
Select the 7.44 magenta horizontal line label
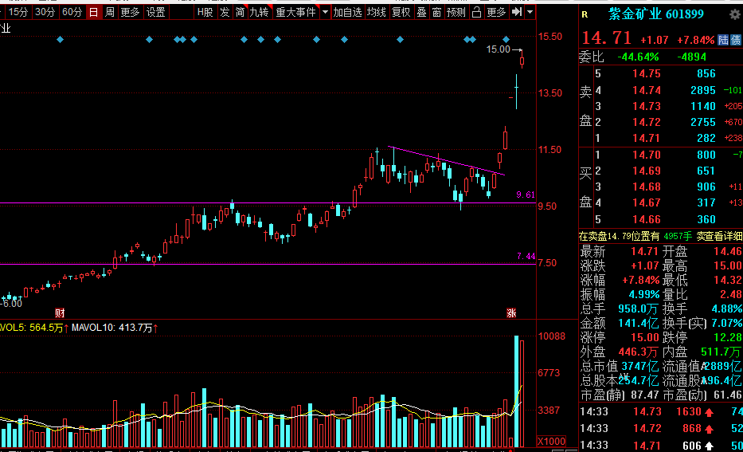(526, 256)
